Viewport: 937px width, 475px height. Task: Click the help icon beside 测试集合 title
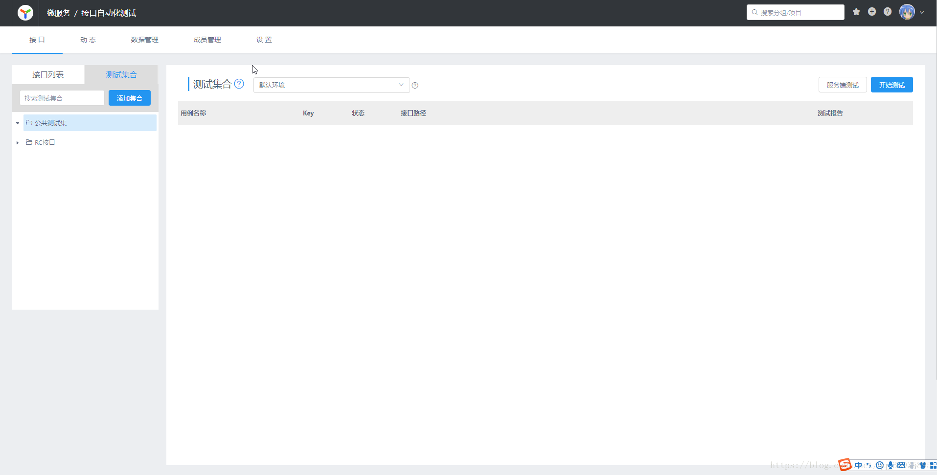pos(239,84)
